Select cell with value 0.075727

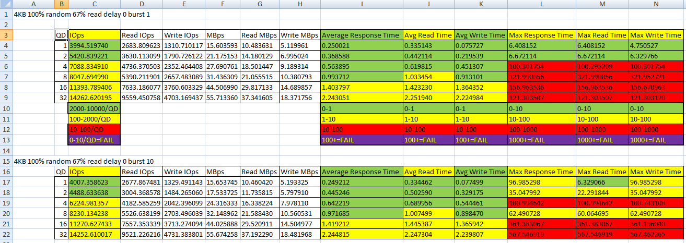(x=480, y=45)
